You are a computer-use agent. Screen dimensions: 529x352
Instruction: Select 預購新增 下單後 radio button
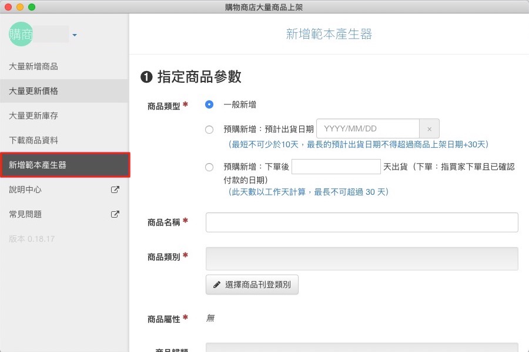(209, 167)
